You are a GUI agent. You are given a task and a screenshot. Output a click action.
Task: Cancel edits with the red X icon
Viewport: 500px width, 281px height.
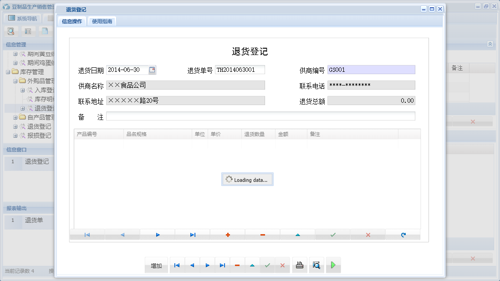coord(367,234)
